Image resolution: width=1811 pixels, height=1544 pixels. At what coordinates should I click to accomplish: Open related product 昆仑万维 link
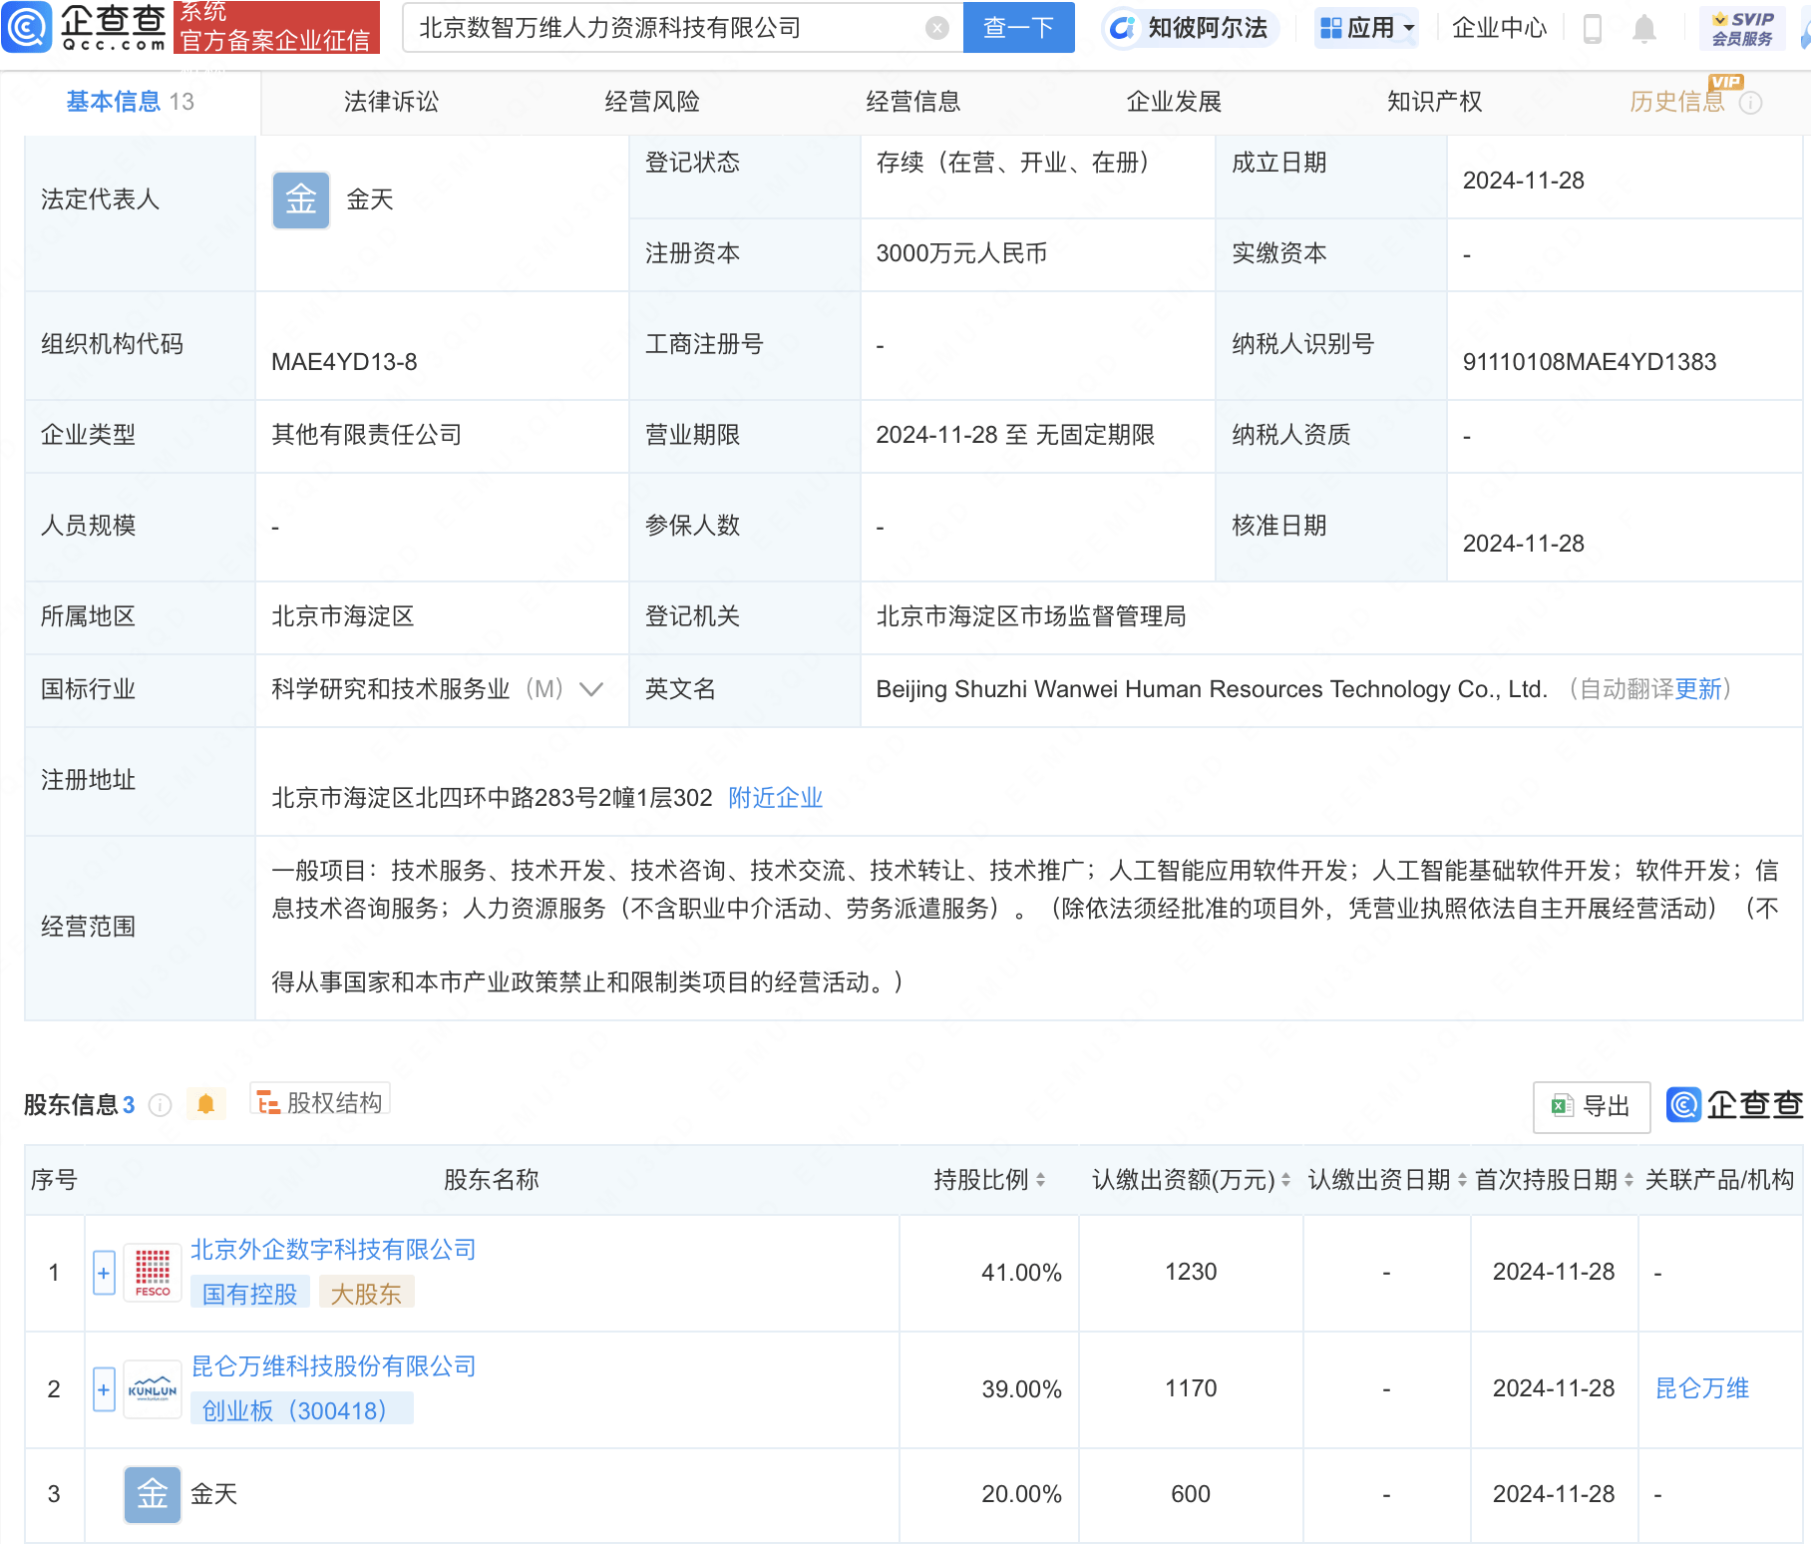point(1702,1388)
